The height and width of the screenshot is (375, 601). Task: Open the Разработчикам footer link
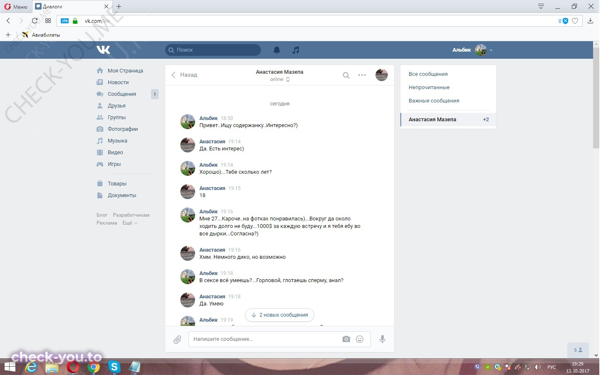point(131,215)
